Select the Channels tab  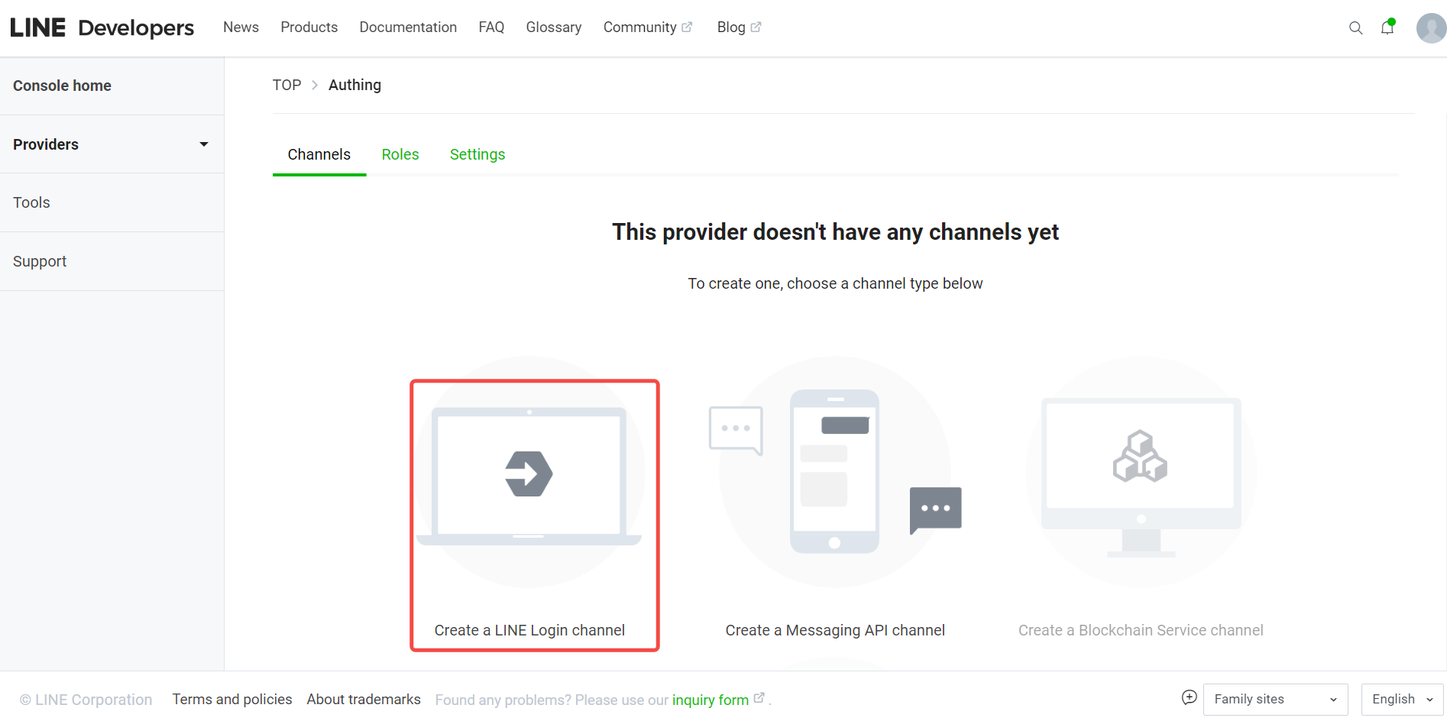[319, 154]
